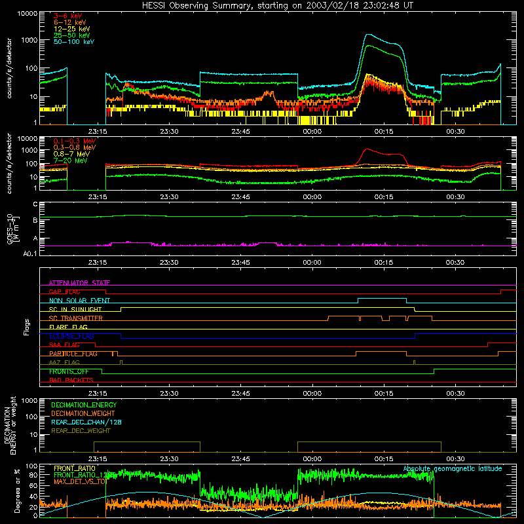Image resolution: width=524 pixels, height=524 pixels.
Task: Select the FLARE_FLAG label
Action: click(68, 327)
